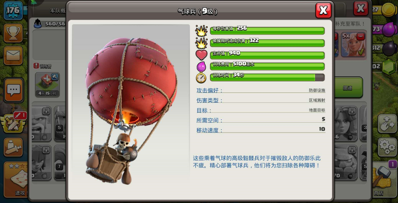Close the Balloon troop info popup

[323, 11]
